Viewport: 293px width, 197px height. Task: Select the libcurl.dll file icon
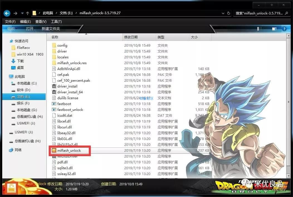(54, 127)
